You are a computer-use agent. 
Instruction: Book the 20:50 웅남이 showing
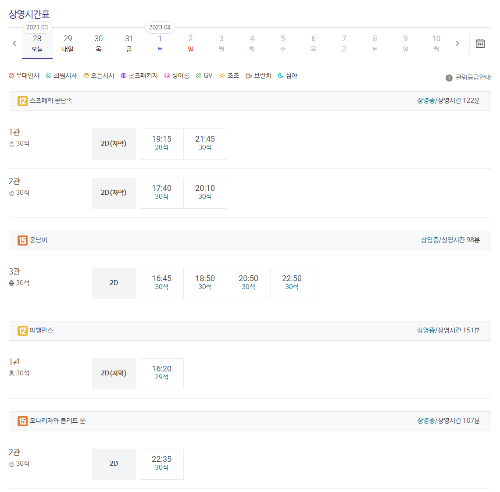(248, 283)
